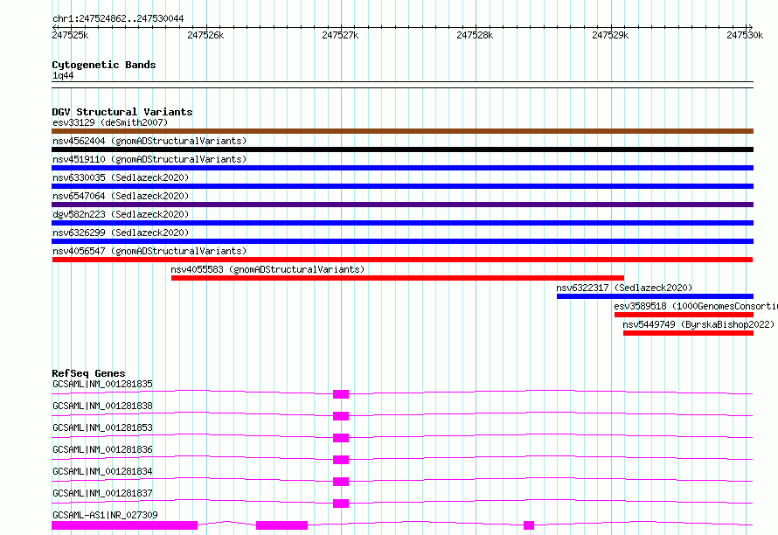Click the 247527k ruler tick label
Screen dimensions: 778x535
[340, 35]
